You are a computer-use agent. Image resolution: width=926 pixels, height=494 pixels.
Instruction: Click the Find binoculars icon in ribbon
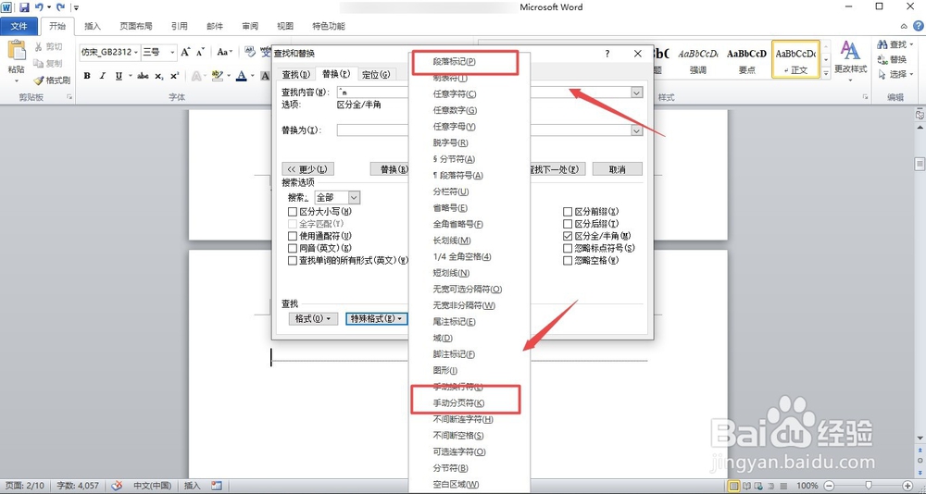pyautogui.click(x=882, y=44)
